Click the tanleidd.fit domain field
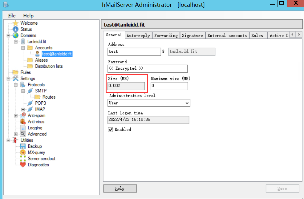Image resolution: width=304 pixels, height=199 pixels. click(192, 51)
